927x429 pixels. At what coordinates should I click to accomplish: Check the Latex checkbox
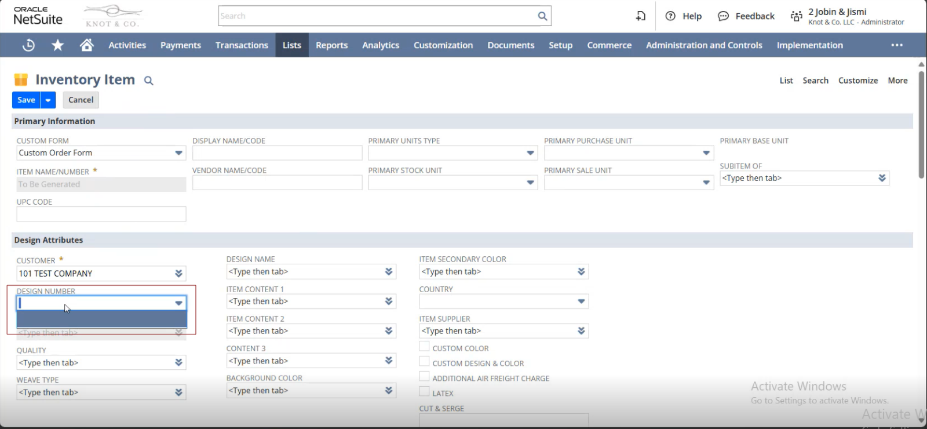pos(425,392)
